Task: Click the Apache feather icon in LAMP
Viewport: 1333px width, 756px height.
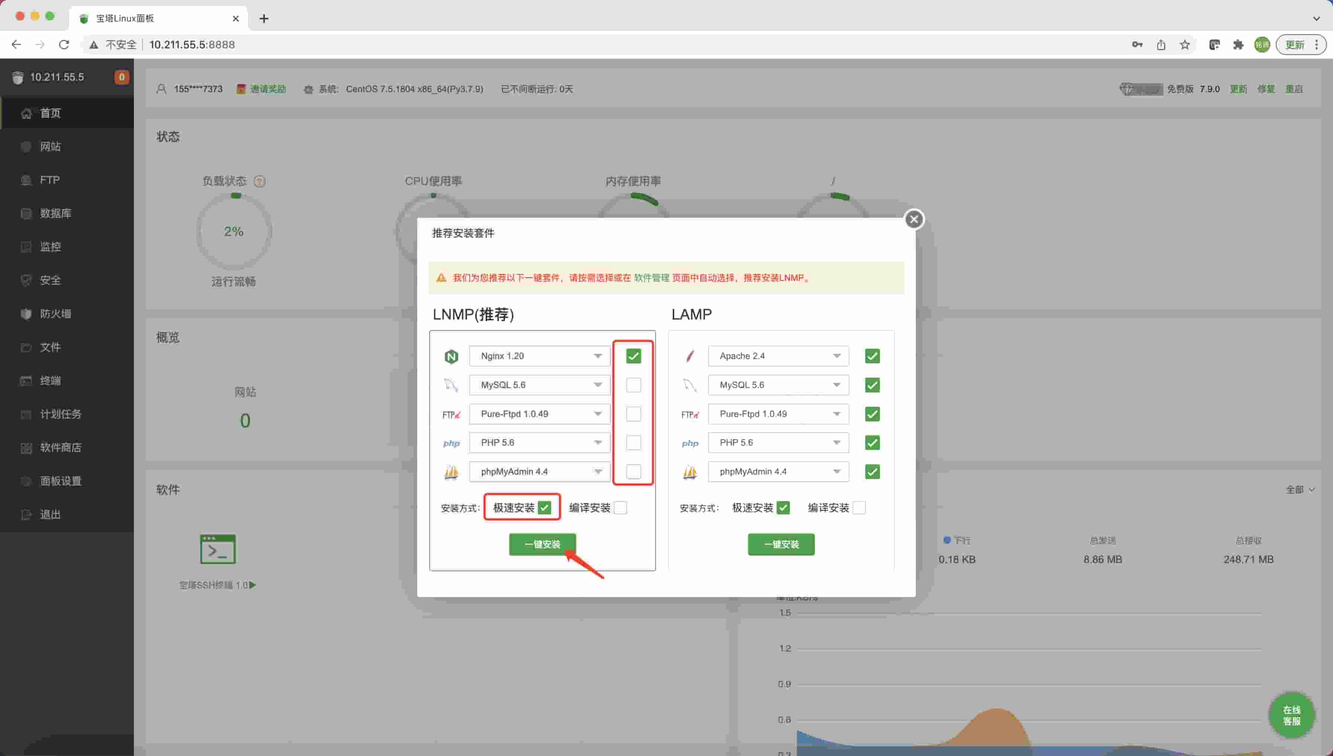Action: [690, 356]
